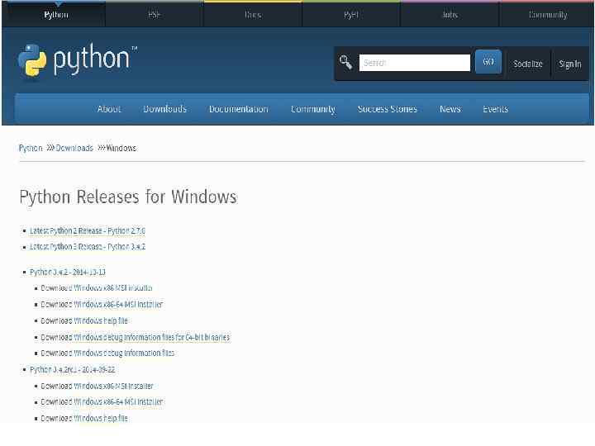Open Latest Python 3 Release link

coord(88,246)
